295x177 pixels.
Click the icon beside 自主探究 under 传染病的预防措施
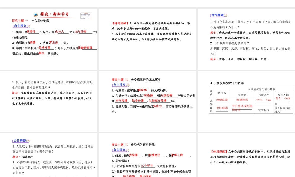[127, 150]
